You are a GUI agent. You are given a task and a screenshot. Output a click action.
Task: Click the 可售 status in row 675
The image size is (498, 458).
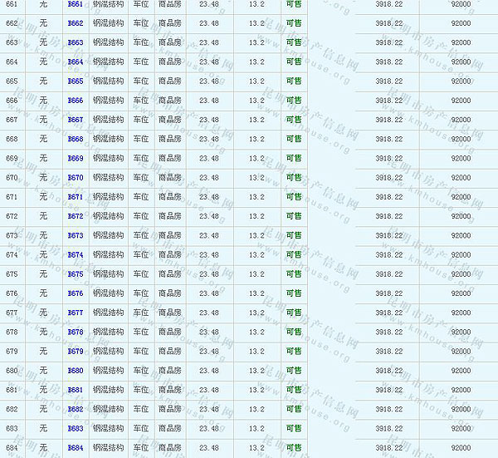click(x=294, y=274)
